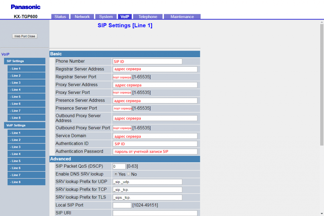The height and width of the screenshot is (216, 324).
Task: Focus the SRV lookup Prefix for TLS field
Action: pyautogui.click(x=147, y=198)
